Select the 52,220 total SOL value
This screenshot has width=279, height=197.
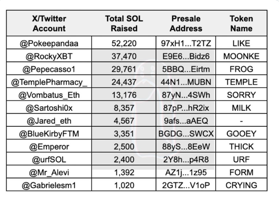[x=124, y=43]
